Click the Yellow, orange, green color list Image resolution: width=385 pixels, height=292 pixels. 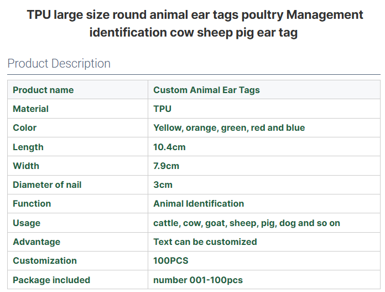[x=229, y=127]
